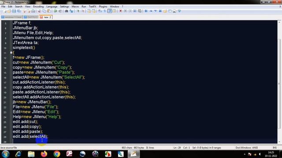
Task: Click the Copy toolbar icon
Action: [44, 11]
